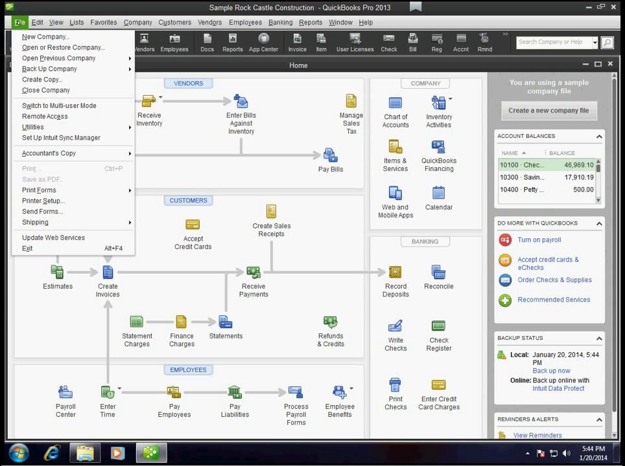Screen dimensions: 625x466
Task: Open Enter Time dropdown arrow
Action: 119,388
